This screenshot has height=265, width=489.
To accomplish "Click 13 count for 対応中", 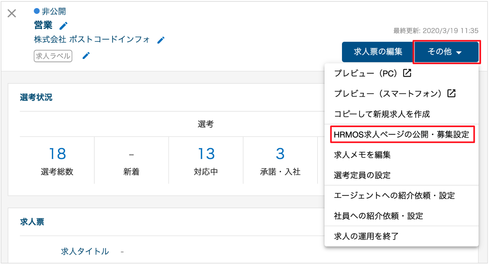I will tap(206, 154).
